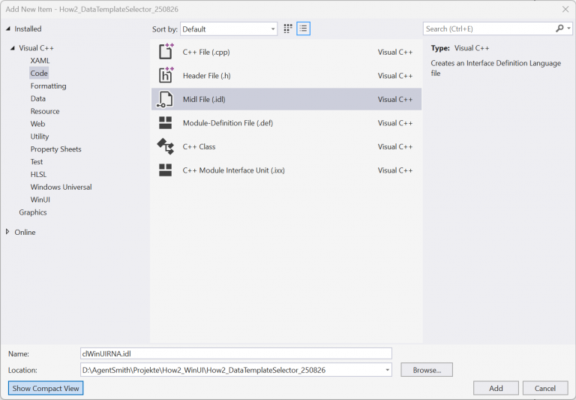Screen dimensions: 576x400
Task: Collapse the Visual C++ category
Action: point(13,48)
